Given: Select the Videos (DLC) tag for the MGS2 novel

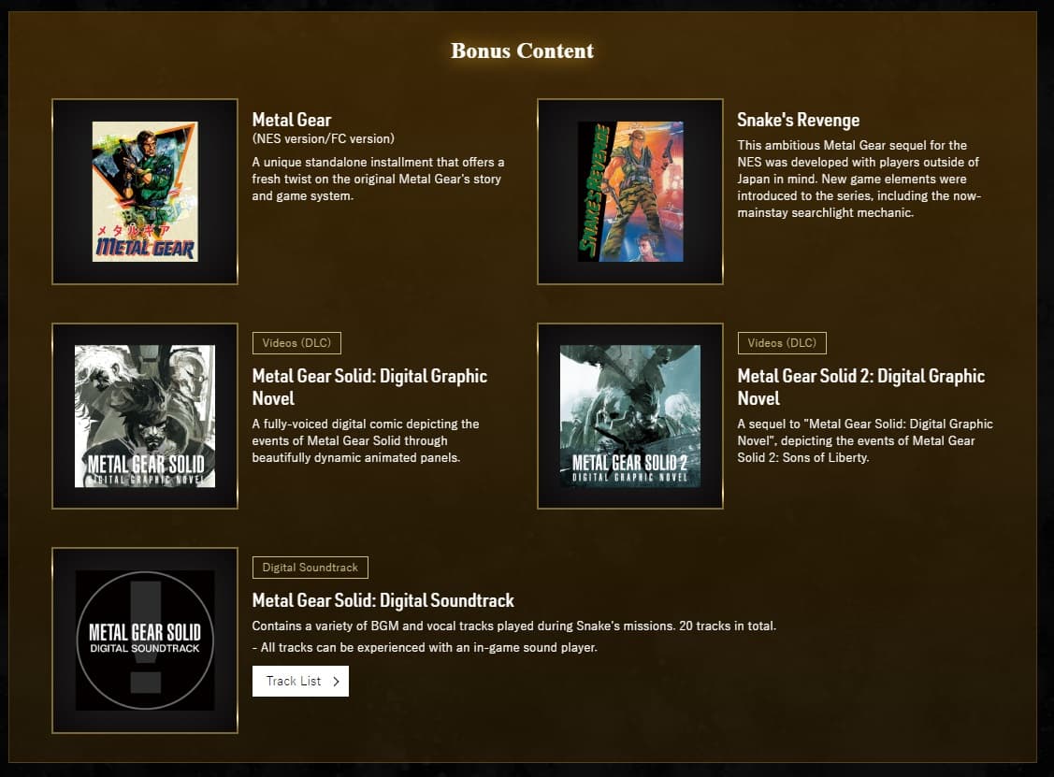Looking at the screenshot, I should click(x=782, y=342).
